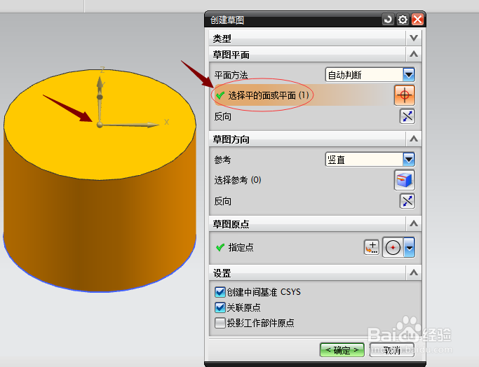Click the select planar face crosshair icon
This screenshot has width=479, height=367.
pos(404,95)
